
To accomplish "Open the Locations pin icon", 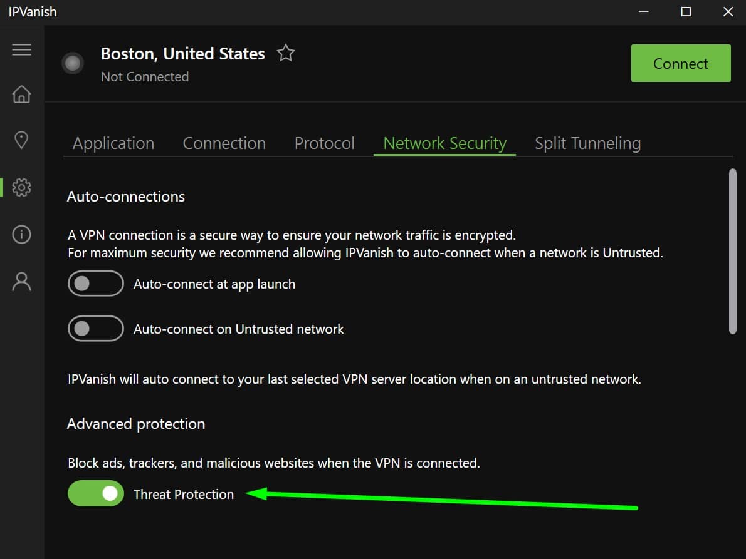I will [21, 140].
